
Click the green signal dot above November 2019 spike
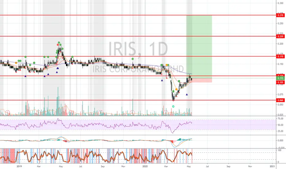(133, 59)
